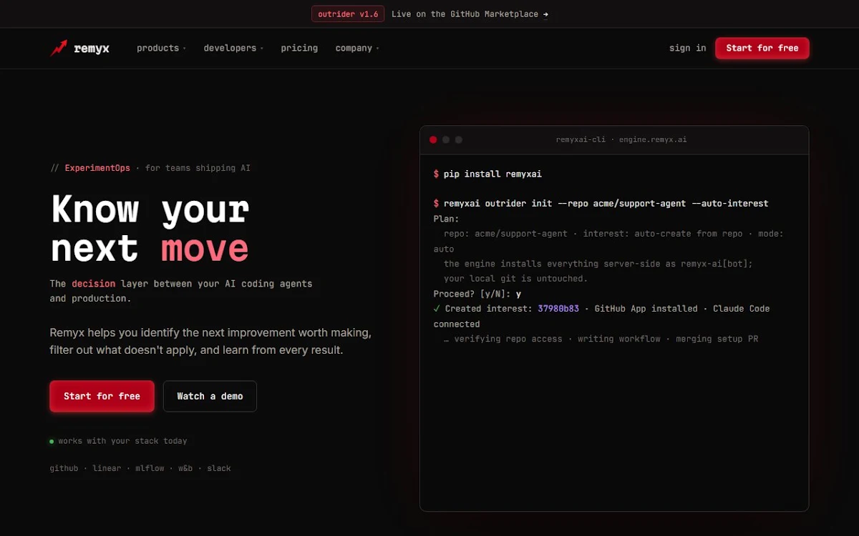Click the green status dot icon
The height and width of the screenshot is (536, 859).
(x=52, y=442)
